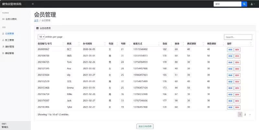
Task: Click the table Search input field
Action: tap(238, 37)
